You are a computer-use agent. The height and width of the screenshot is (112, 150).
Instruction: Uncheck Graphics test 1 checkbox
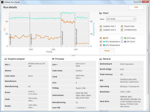pyautogui.click(x=101, y=26)
